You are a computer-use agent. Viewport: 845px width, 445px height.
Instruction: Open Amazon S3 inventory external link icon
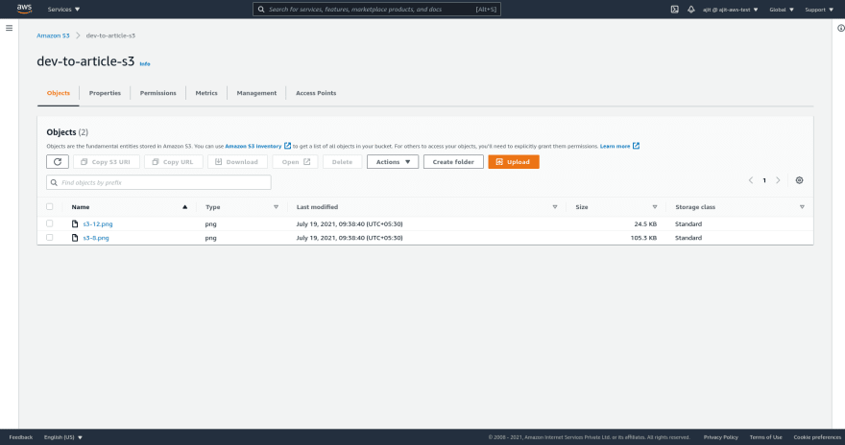(x=287, y=146)
